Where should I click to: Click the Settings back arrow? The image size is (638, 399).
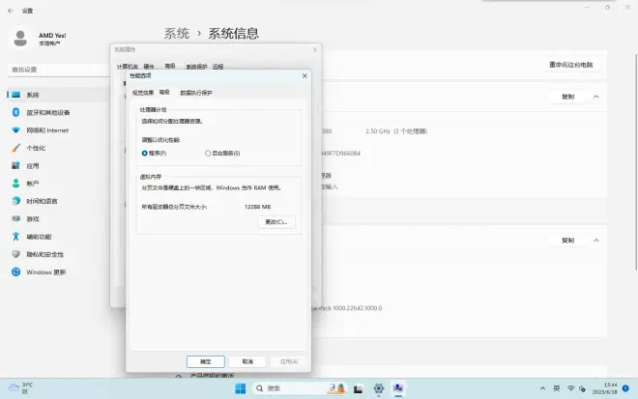click(x=11, y=11)
